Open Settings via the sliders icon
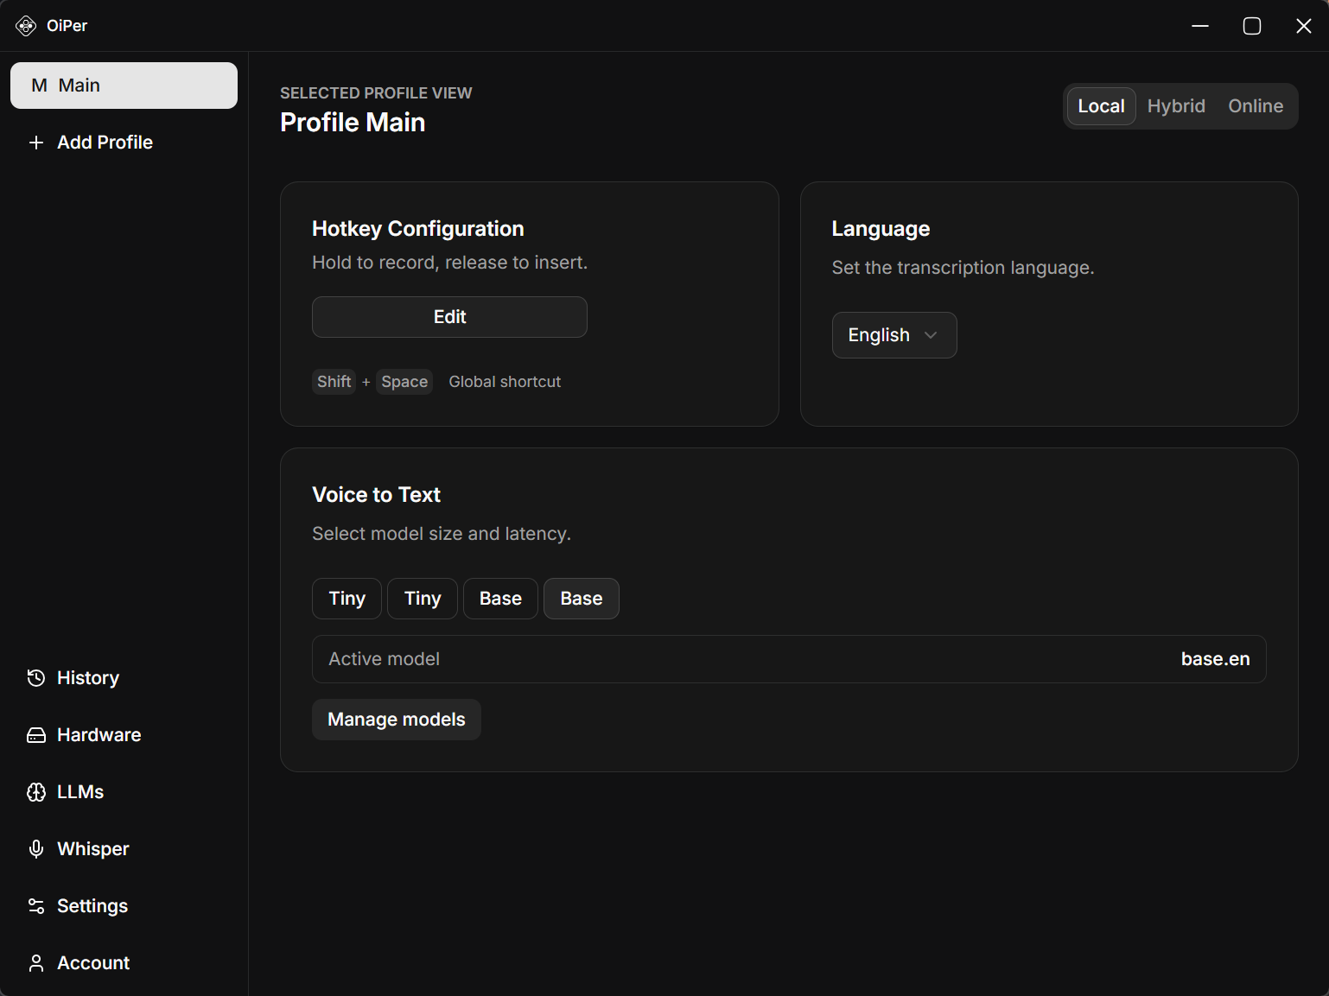 (35, 906)
